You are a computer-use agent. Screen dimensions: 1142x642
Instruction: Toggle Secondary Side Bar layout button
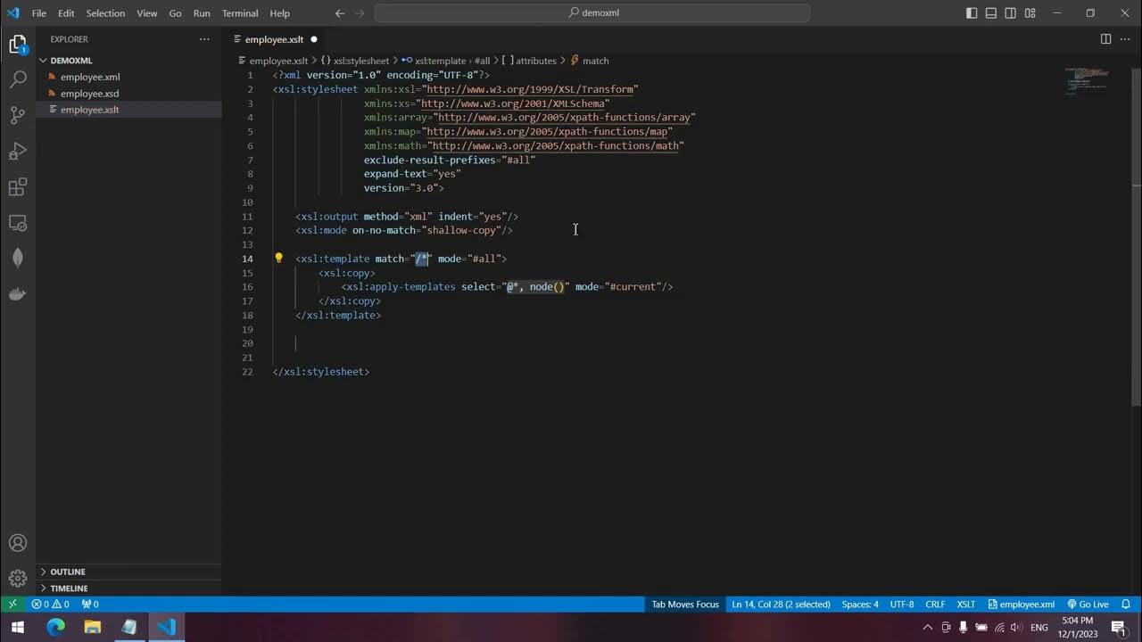point(1011,13)
